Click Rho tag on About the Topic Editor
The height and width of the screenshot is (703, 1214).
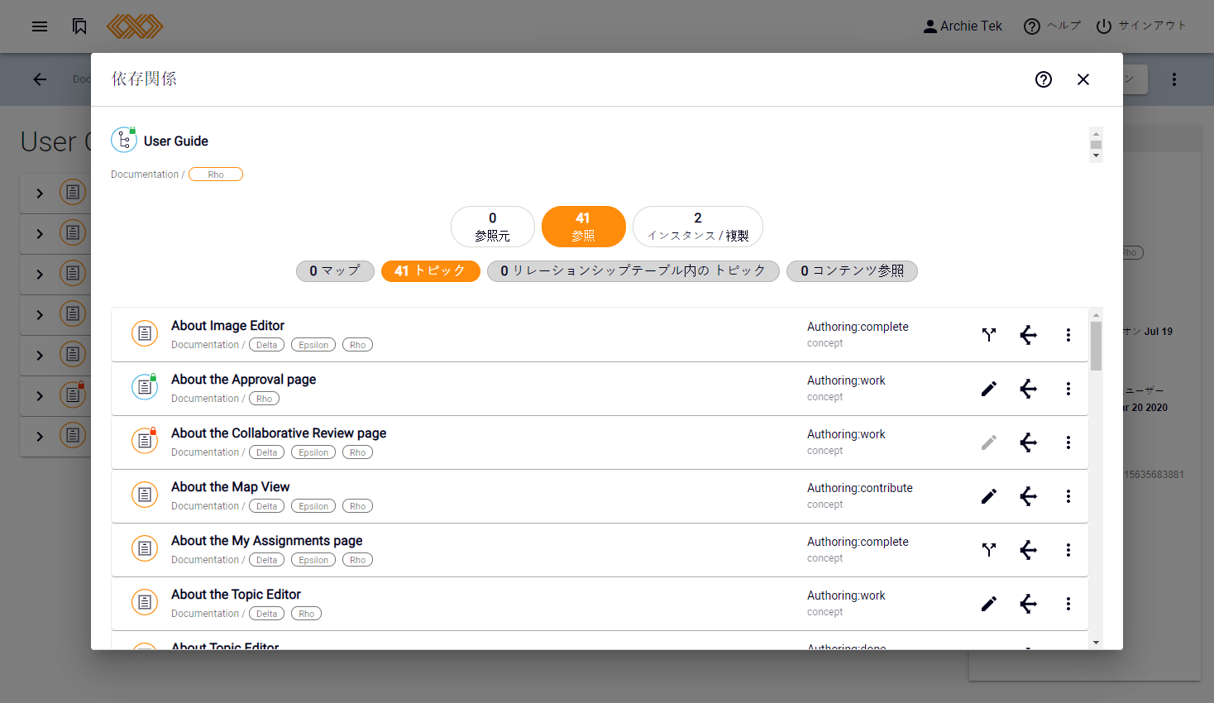tap(306, 614)
